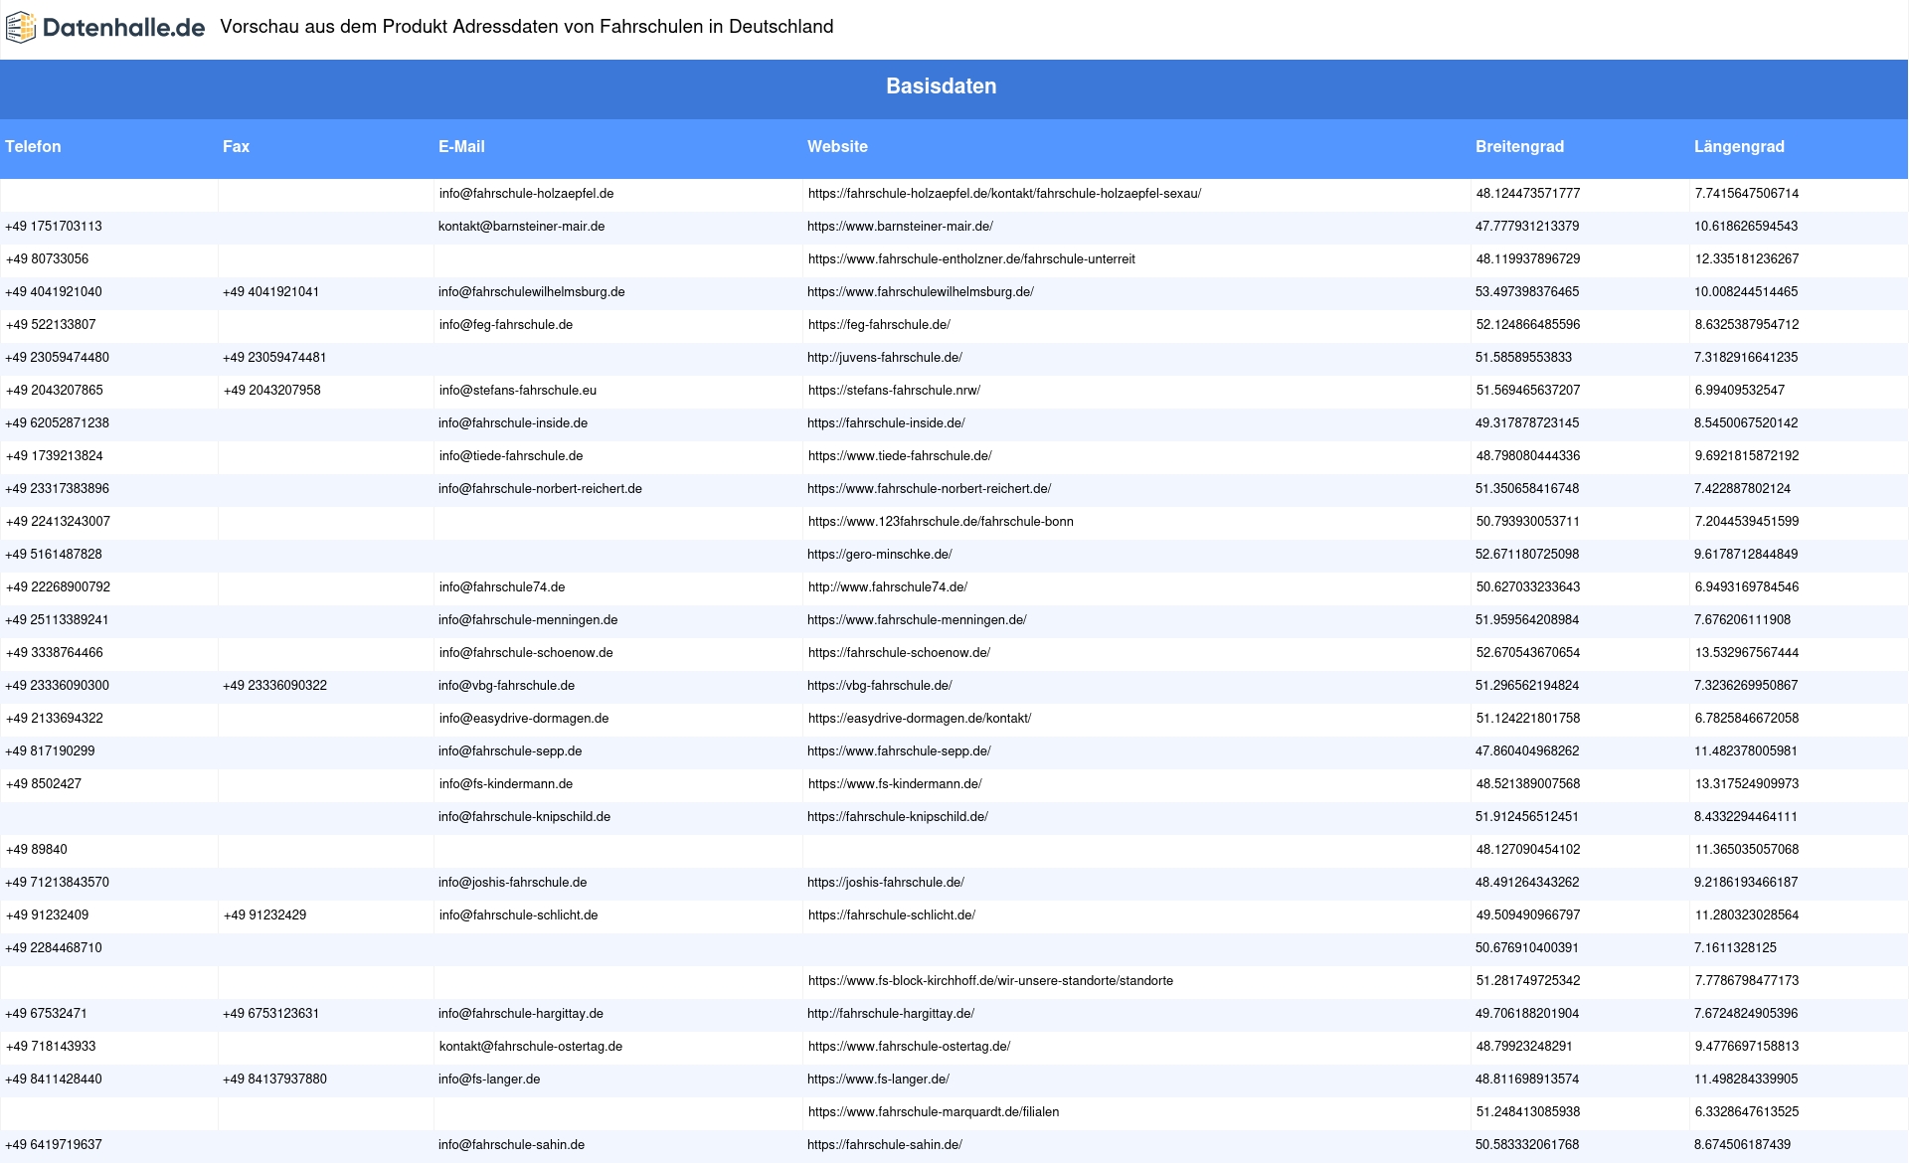Click the juvens-fahrschule.de website URL
The image size is (1909, 1163).
pos(884,358)
